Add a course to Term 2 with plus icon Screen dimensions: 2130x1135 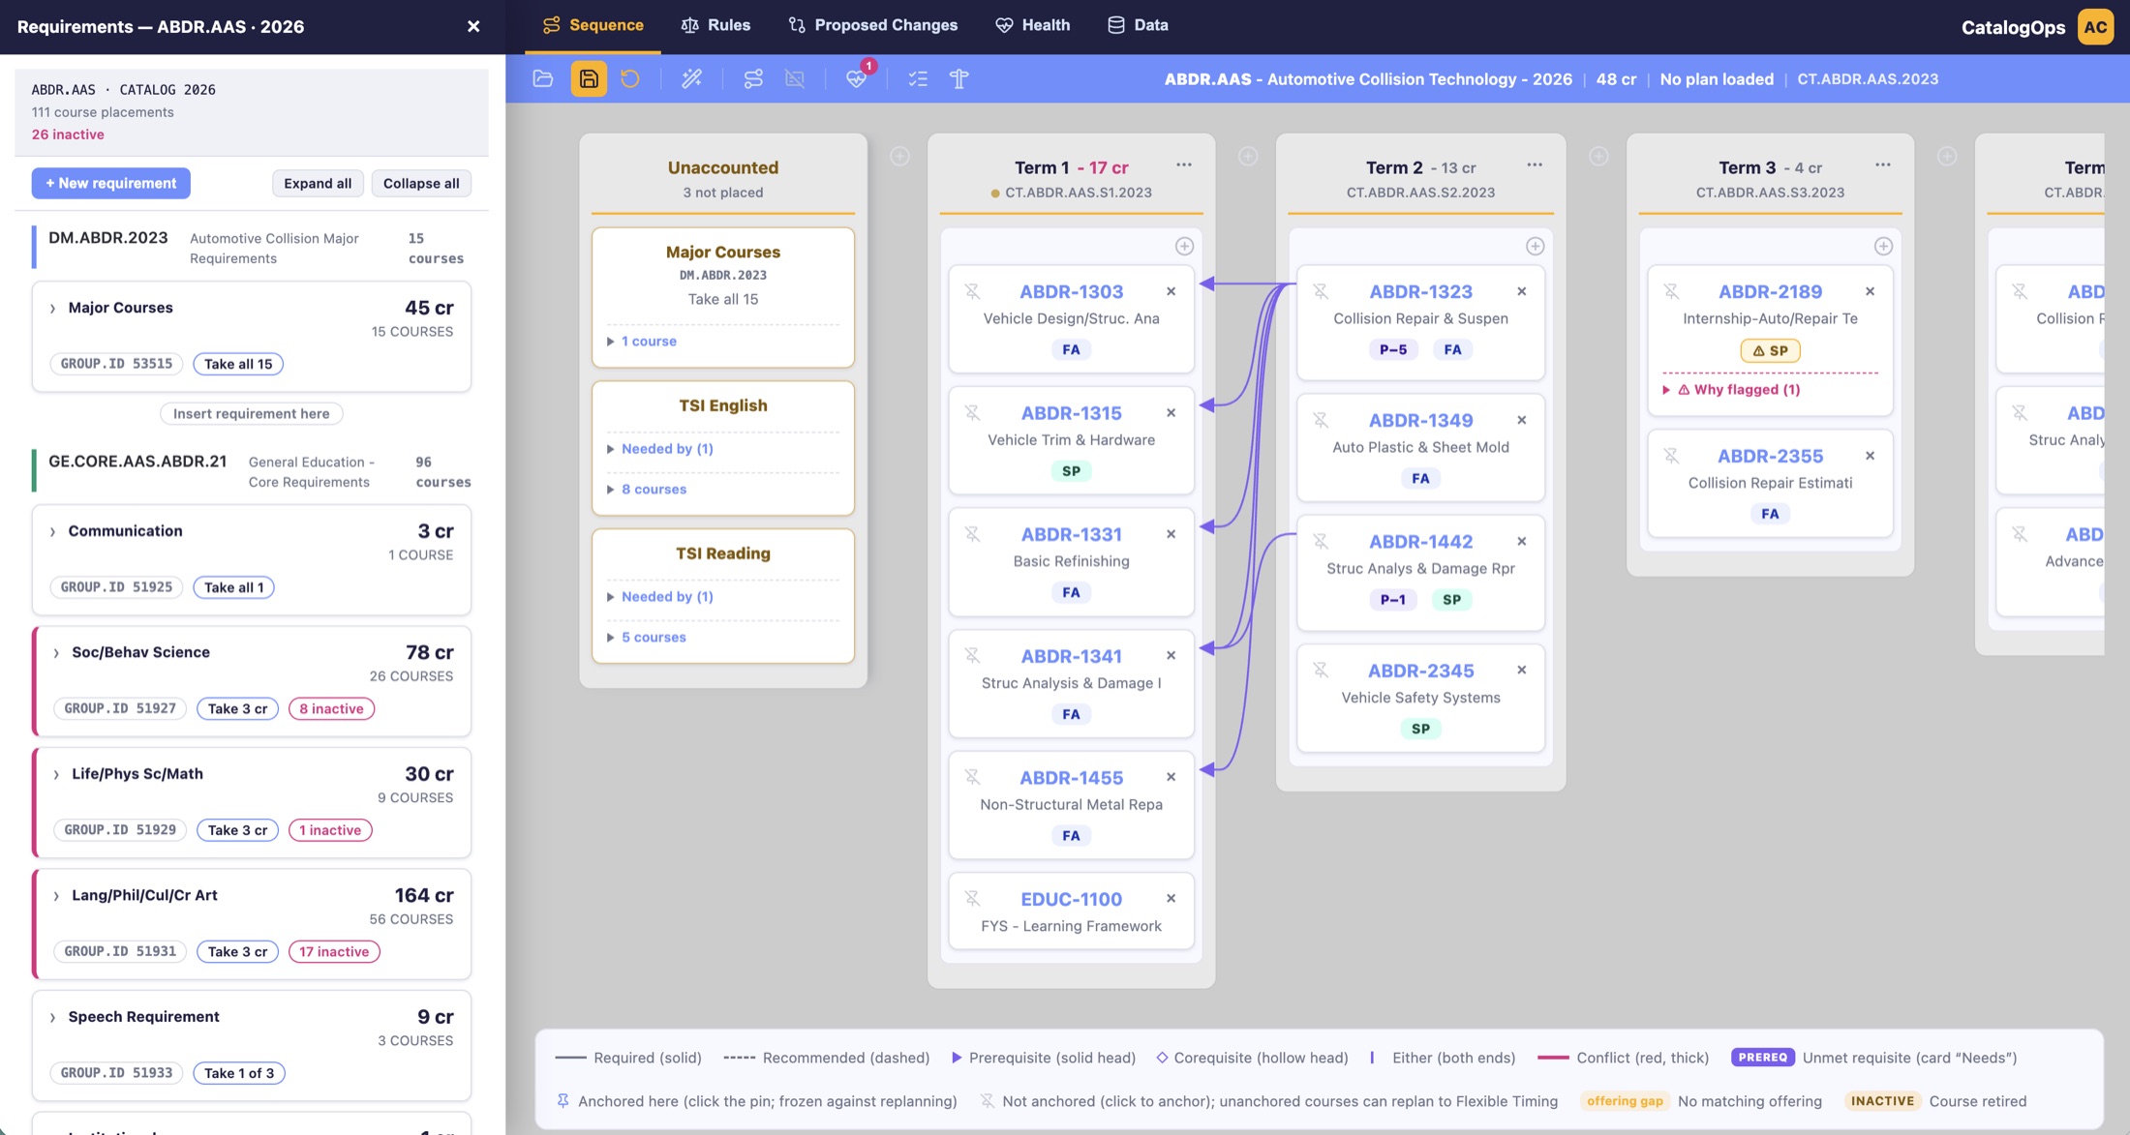(1535, 246)
